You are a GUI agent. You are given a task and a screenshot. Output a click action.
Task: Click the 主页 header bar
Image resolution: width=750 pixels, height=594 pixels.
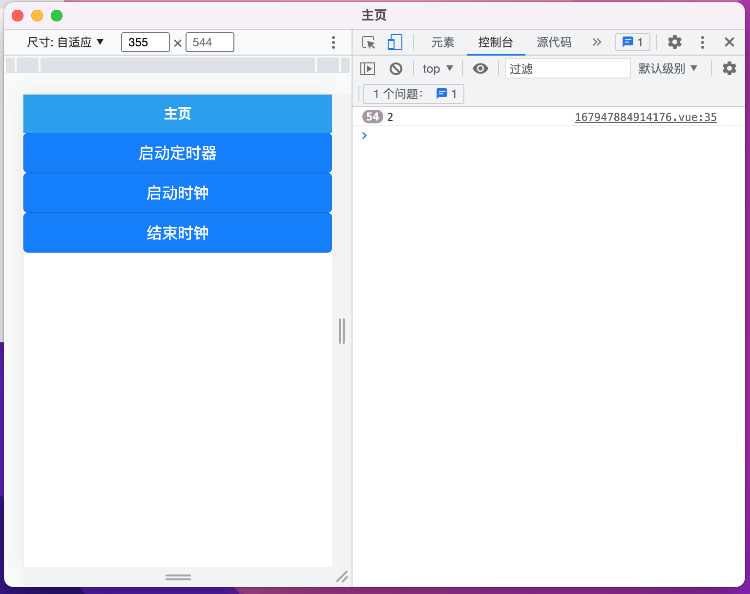tap(178, 114)
